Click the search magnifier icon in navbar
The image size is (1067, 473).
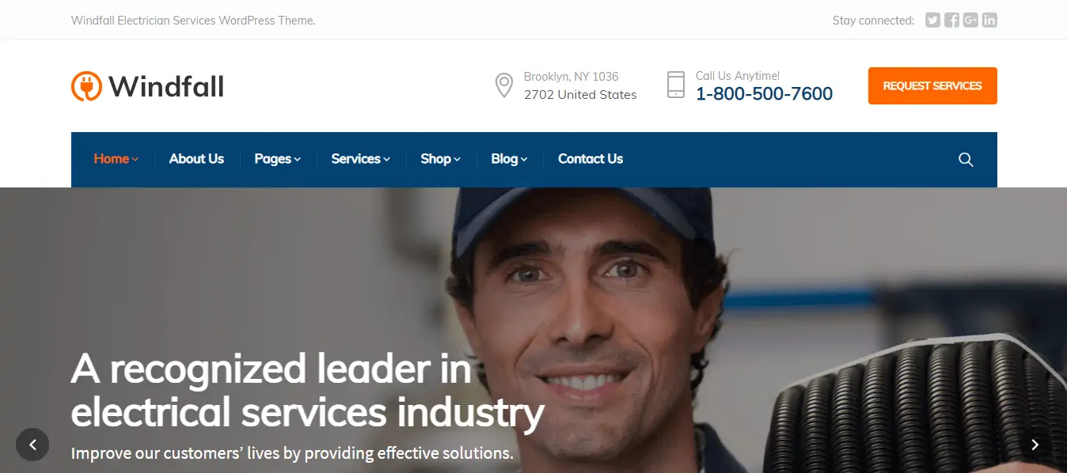pyautogui.click(x=966, y=160)
